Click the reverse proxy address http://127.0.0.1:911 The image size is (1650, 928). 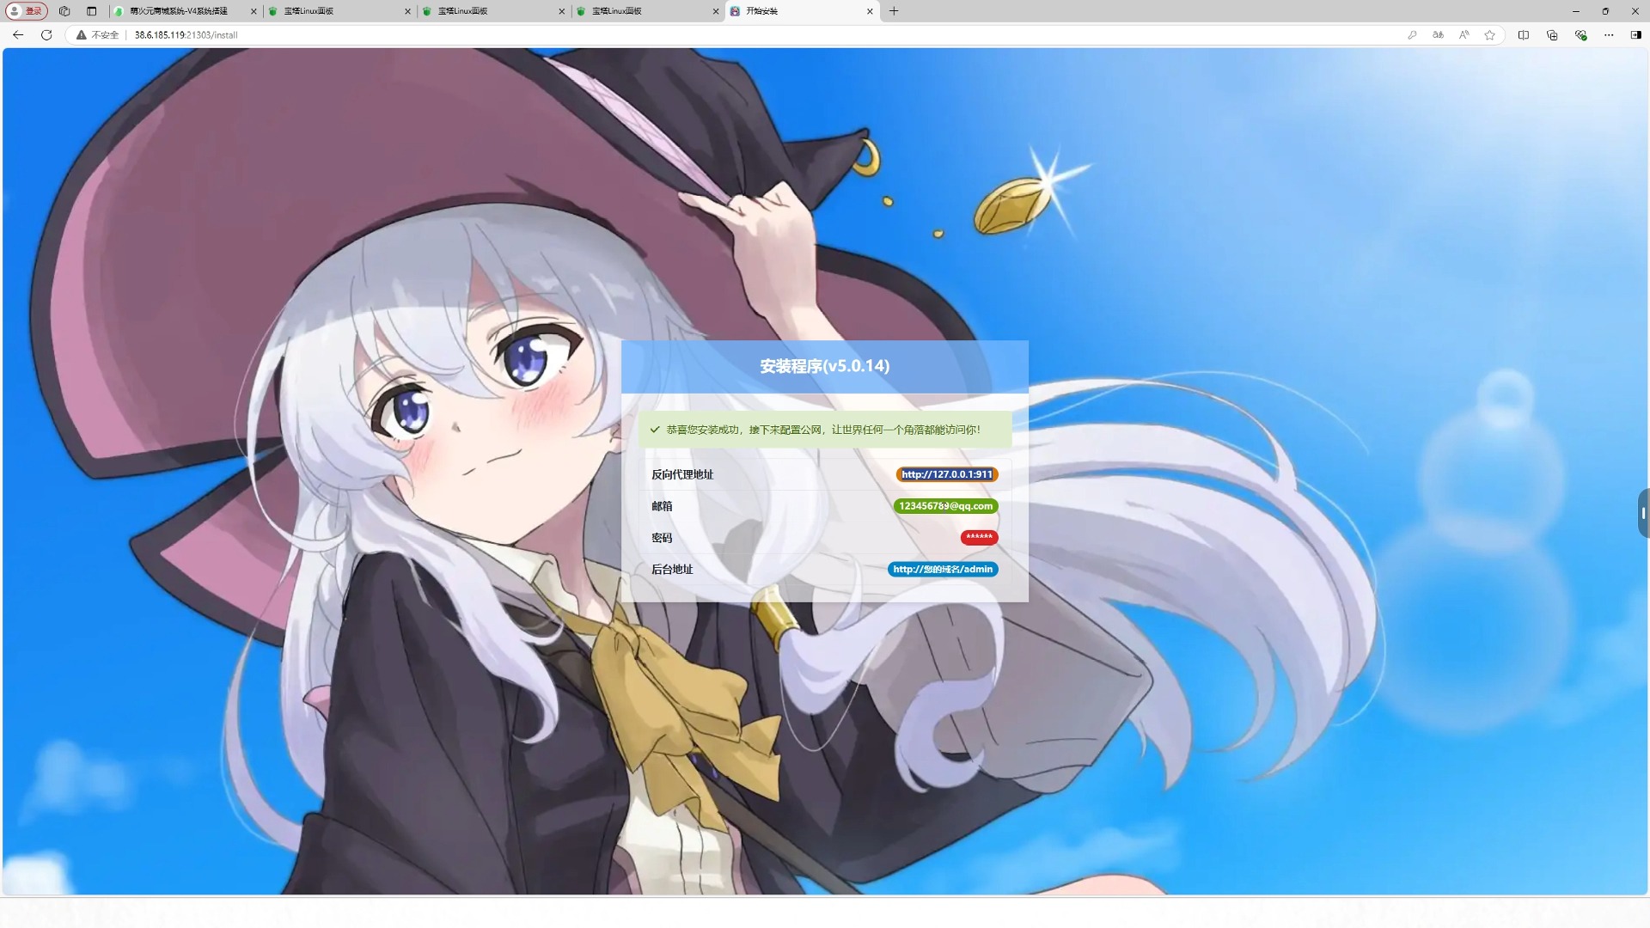click(946, 474)
